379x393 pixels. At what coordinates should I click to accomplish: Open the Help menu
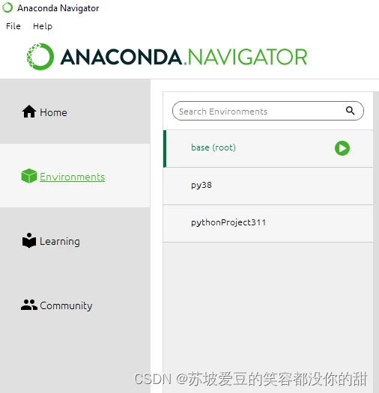point(43,26)
